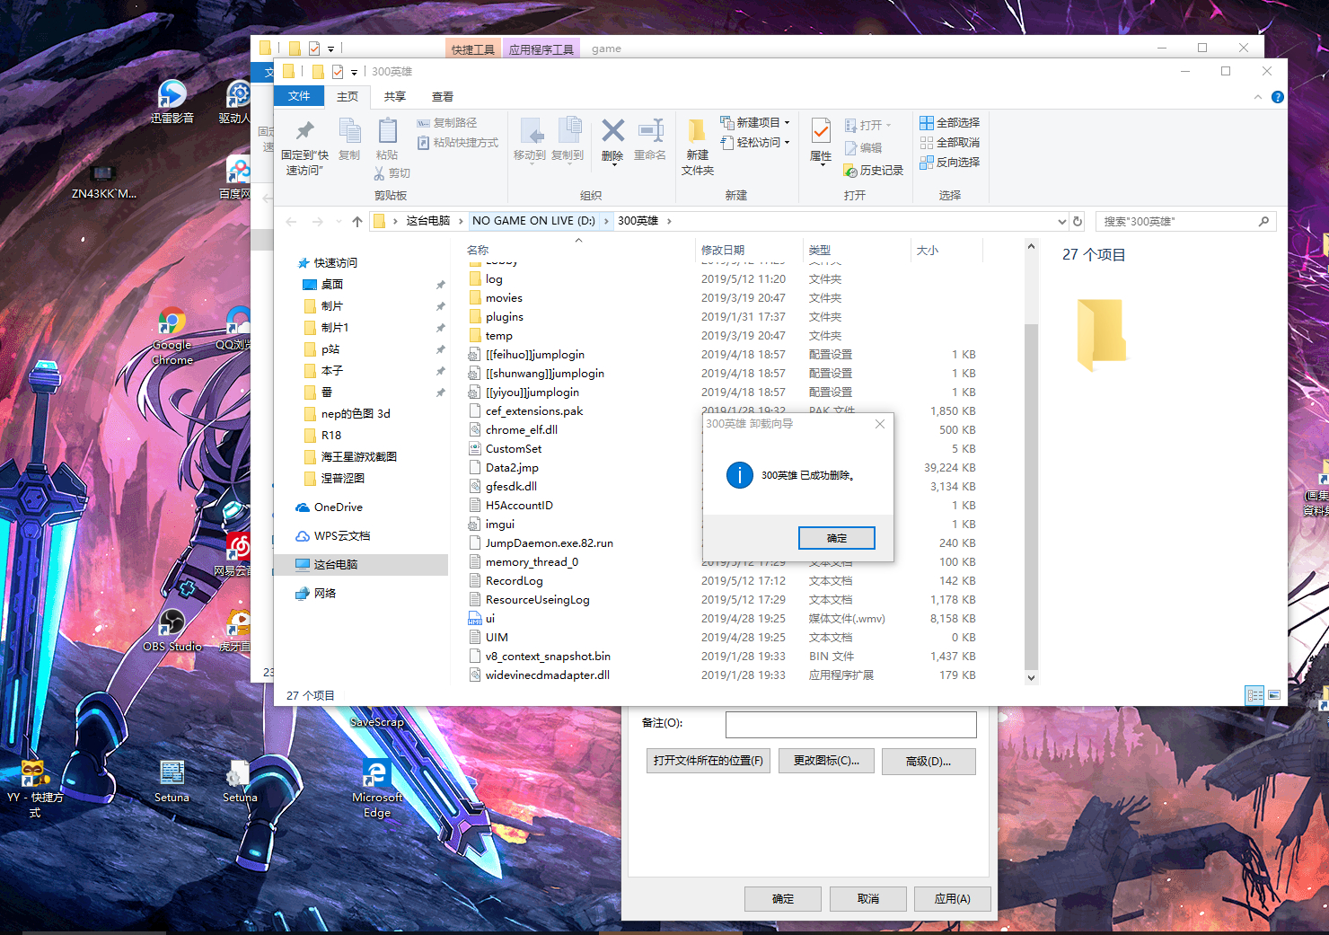Image resolution: width=1329 pixels, height=935 pixels.
Task: Click the Copy ribbon icon
Action: coord(349,131)
